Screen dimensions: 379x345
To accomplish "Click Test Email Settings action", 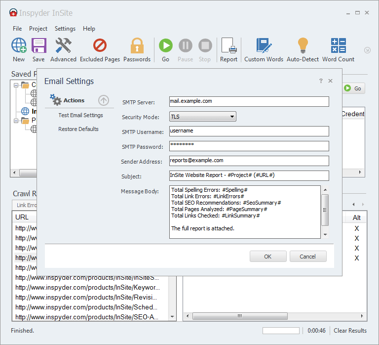I will coord(80,115).
